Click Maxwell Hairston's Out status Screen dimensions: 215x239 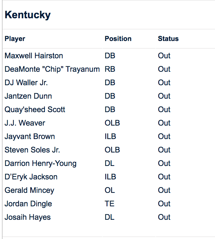[164, 56]
